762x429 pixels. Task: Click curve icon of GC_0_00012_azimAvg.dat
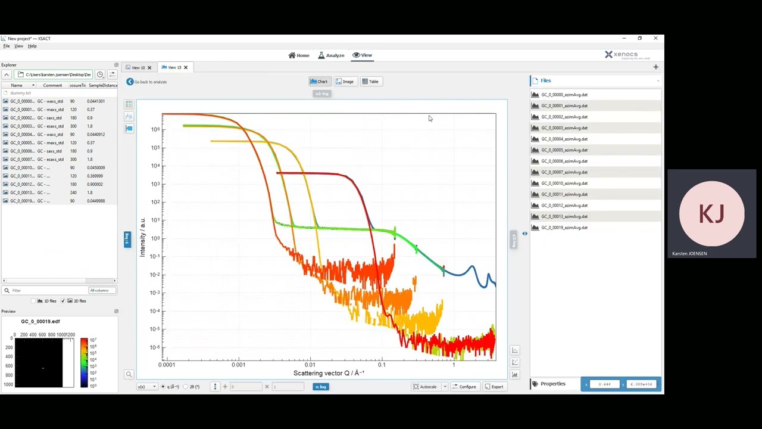[535, 206]
